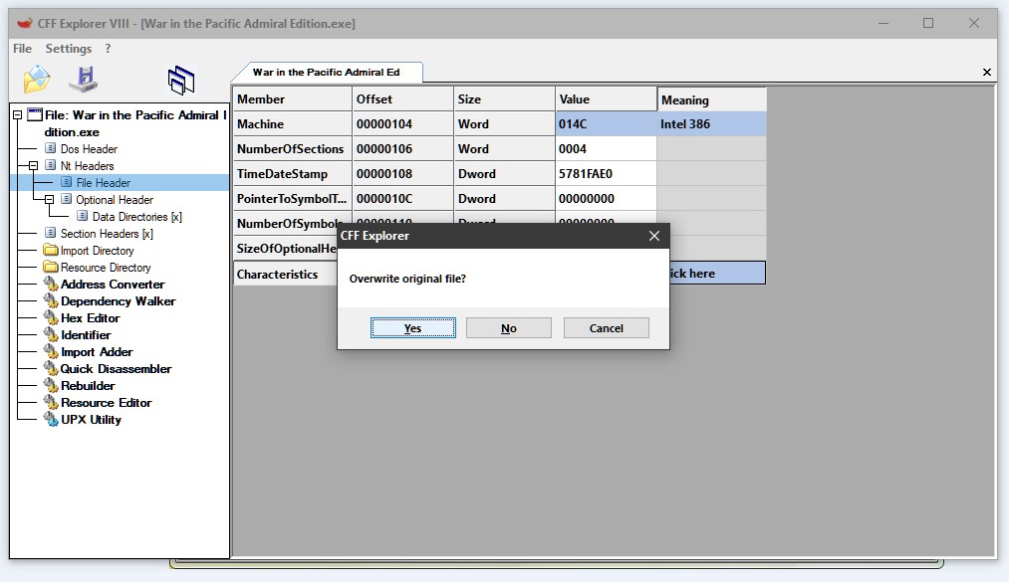The image size is (1009, 582).
Task: Click the Meaning column header
Action: tap(712, 99)
